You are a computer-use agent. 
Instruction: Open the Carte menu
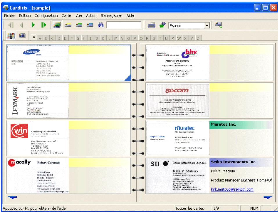(x=67, y=16)
